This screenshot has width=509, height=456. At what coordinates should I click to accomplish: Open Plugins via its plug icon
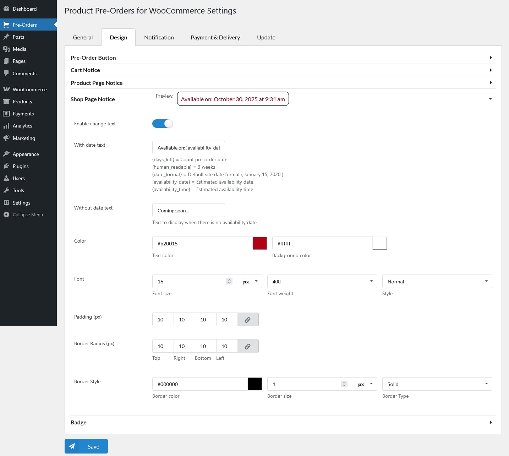6,166
